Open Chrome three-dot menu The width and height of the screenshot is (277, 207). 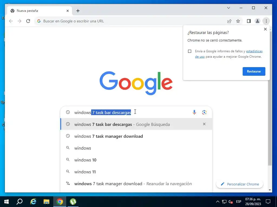[x=266, y=21]
